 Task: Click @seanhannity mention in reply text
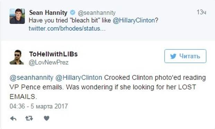[32, 78]
